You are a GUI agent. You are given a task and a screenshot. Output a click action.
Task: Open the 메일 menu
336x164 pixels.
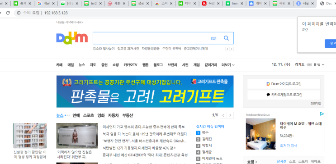(x=71, y=65)
